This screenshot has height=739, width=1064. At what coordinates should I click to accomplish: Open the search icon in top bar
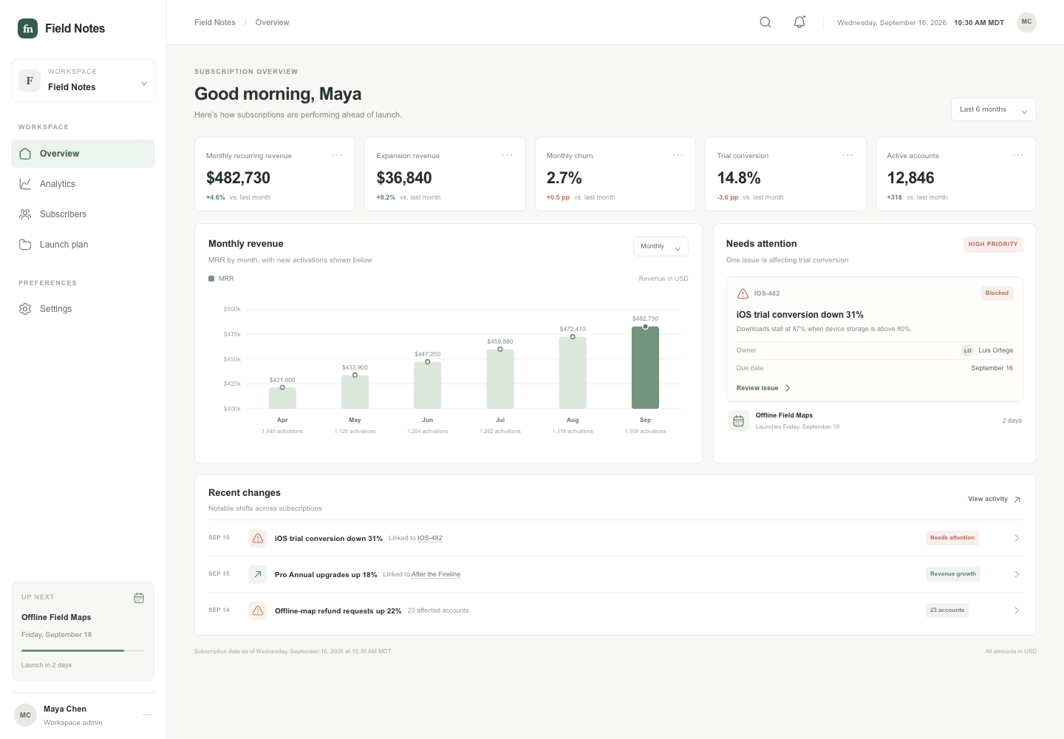765,22
